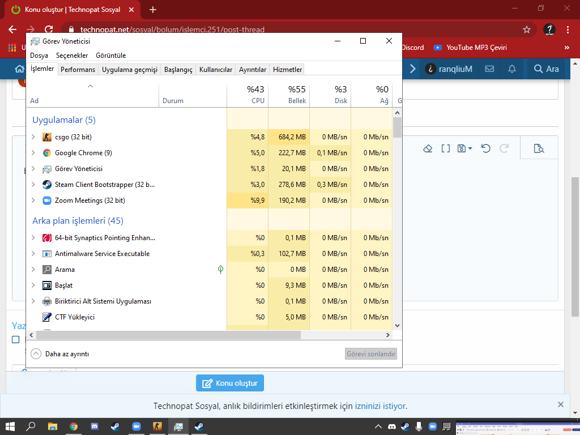
Task: Click the Task Manager horizontal scrollbar
Action: pyautogui.click(x=168, y=335)
